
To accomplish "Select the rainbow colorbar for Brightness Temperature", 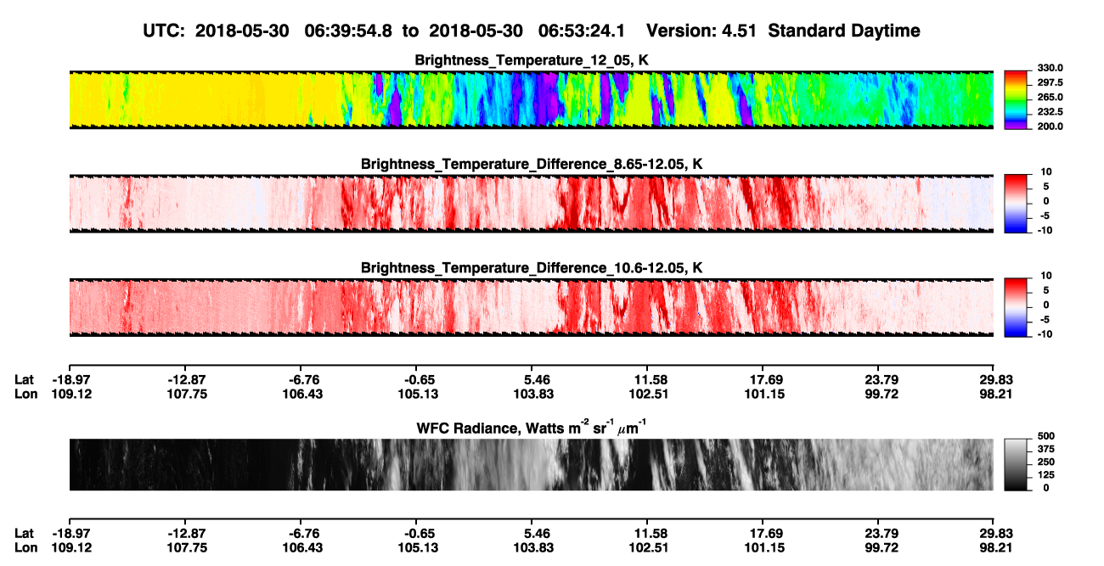I will pos(1017,99).
